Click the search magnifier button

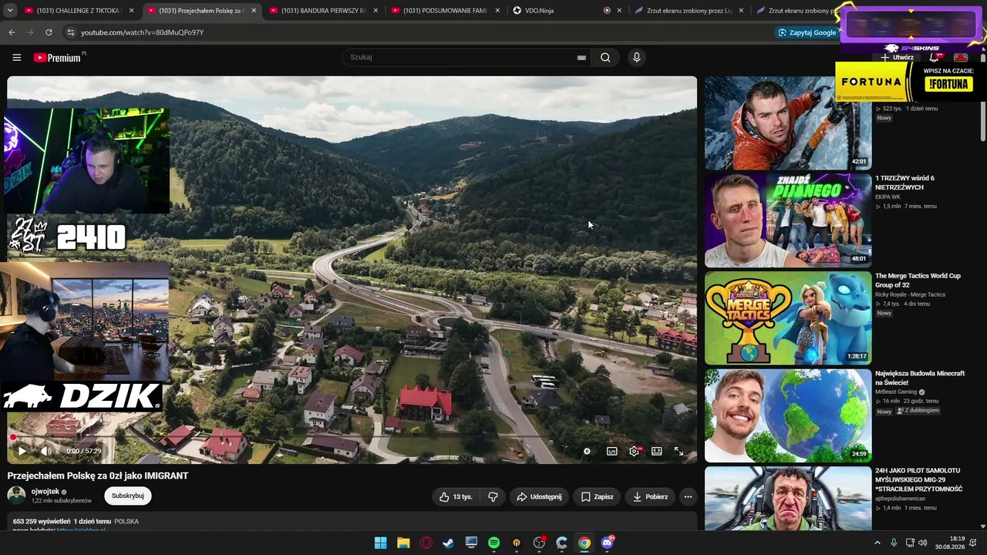[x=605, y=57]
